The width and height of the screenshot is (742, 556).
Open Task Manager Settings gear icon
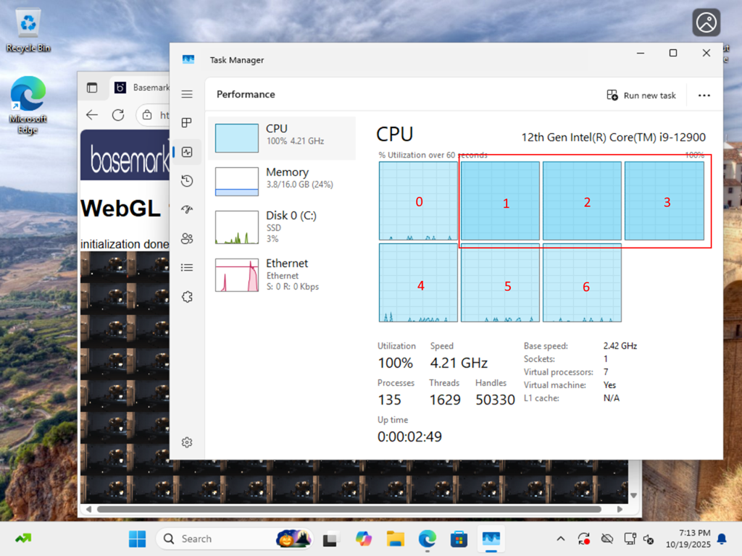coord(187,442)
